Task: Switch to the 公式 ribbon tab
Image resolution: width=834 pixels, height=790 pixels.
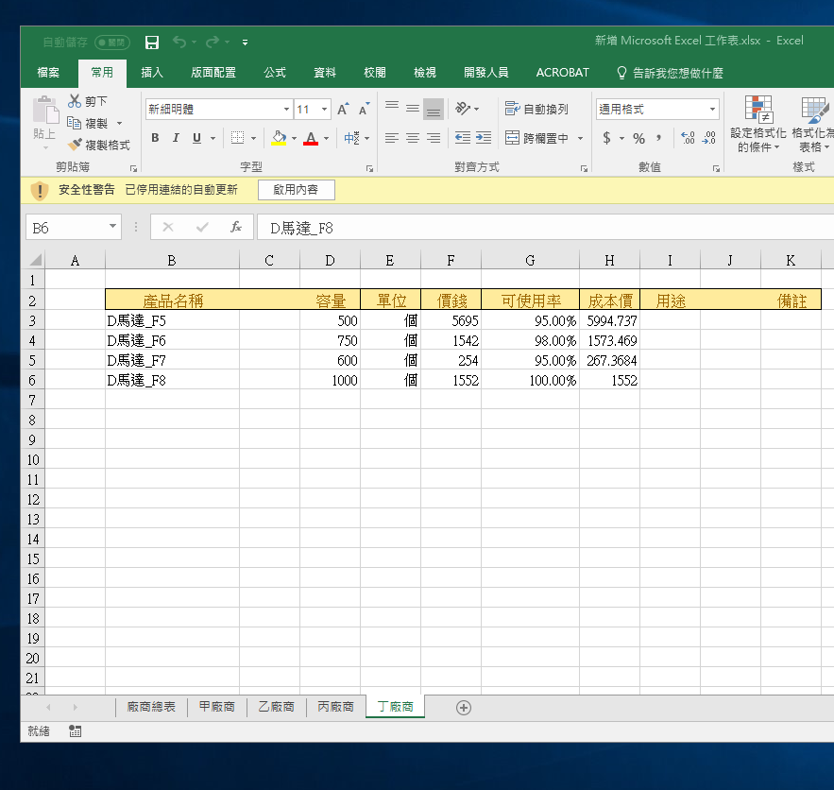Action: coord(275,73)
